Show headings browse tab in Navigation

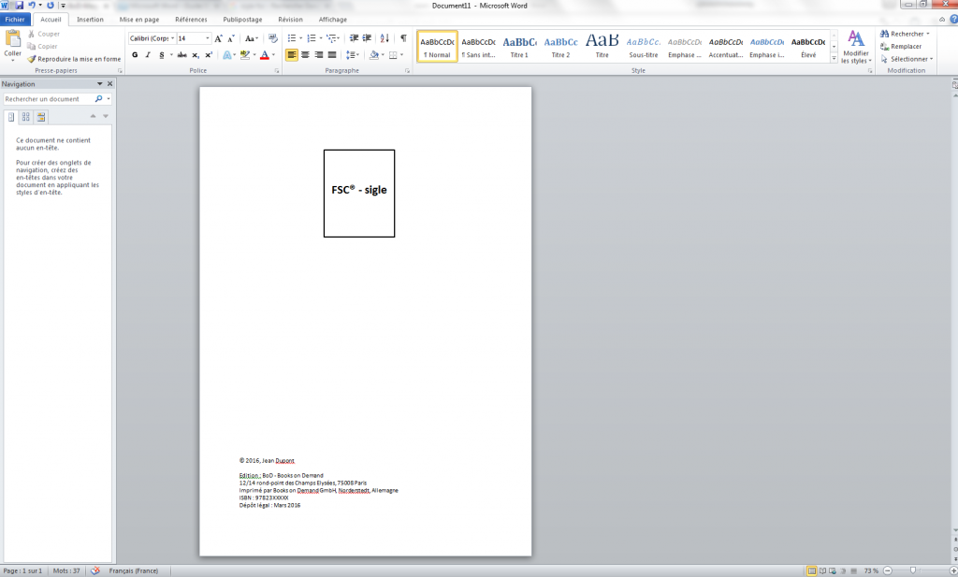(x=11, y=117)
